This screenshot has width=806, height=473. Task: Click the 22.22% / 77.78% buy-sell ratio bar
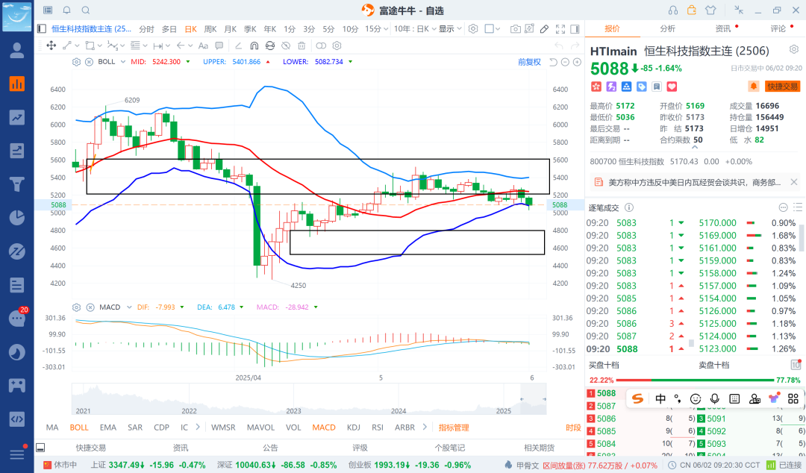(x=695, y=380)
